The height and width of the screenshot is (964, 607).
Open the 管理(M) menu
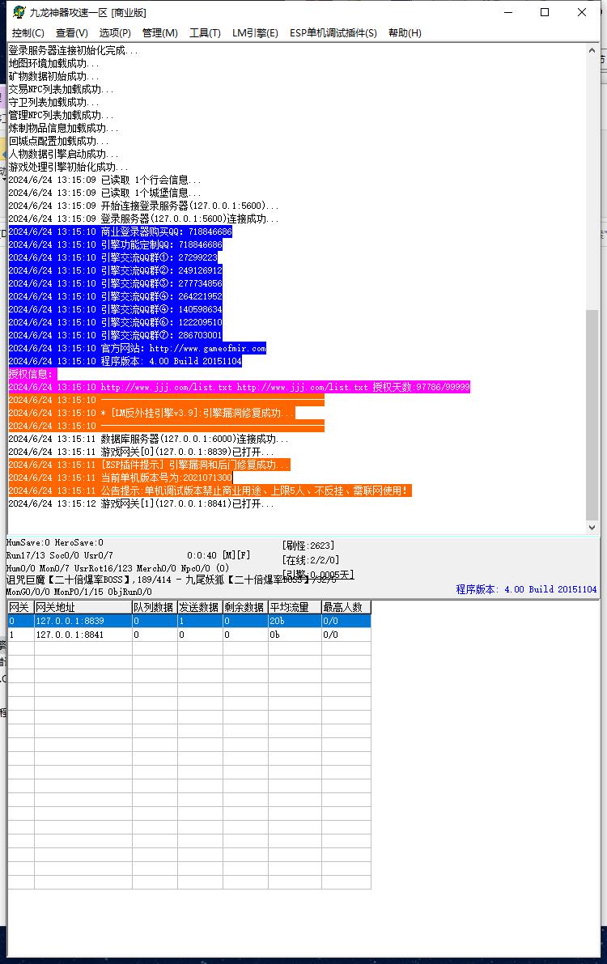pyautogui.click(x=160, y=33)
